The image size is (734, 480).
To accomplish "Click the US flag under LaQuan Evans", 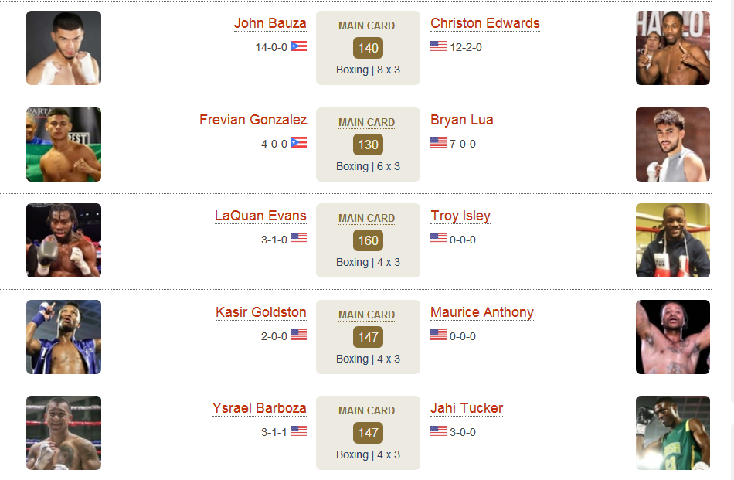I will (299, 239).
